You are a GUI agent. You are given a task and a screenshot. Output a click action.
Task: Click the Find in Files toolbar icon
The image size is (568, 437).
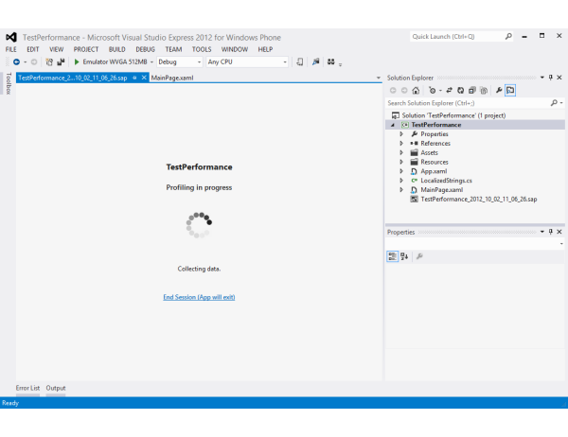click(316, 61)
